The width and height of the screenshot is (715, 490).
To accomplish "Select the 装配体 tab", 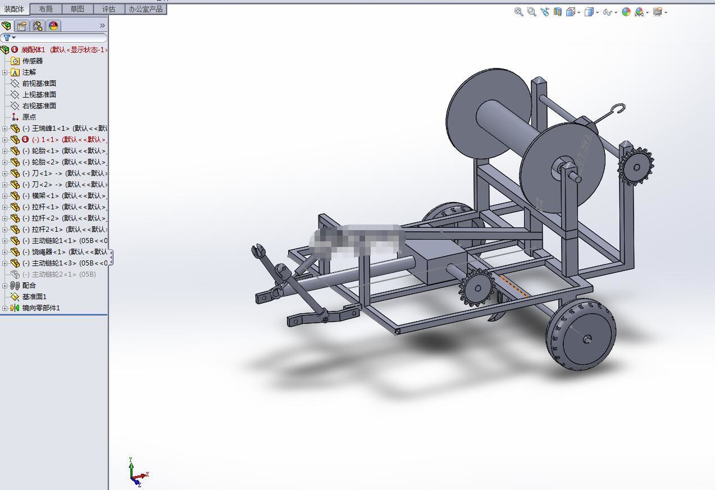I will click(14, 9).
